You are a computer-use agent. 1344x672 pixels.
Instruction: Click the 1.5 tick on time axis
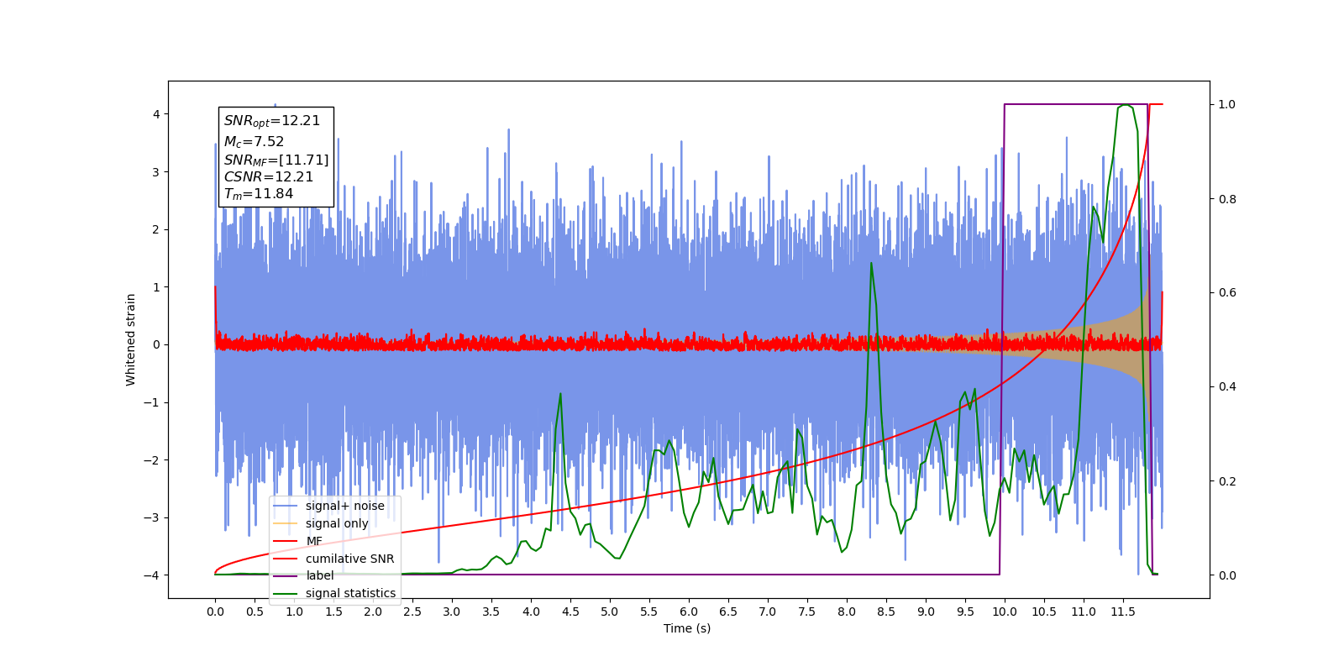(x=333, y=612)
